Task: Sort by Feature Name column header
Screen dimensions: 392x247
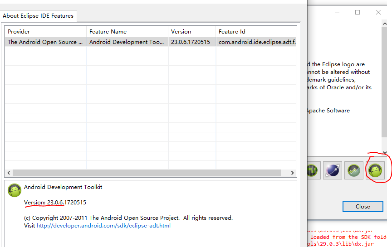Action: point(127,31)
